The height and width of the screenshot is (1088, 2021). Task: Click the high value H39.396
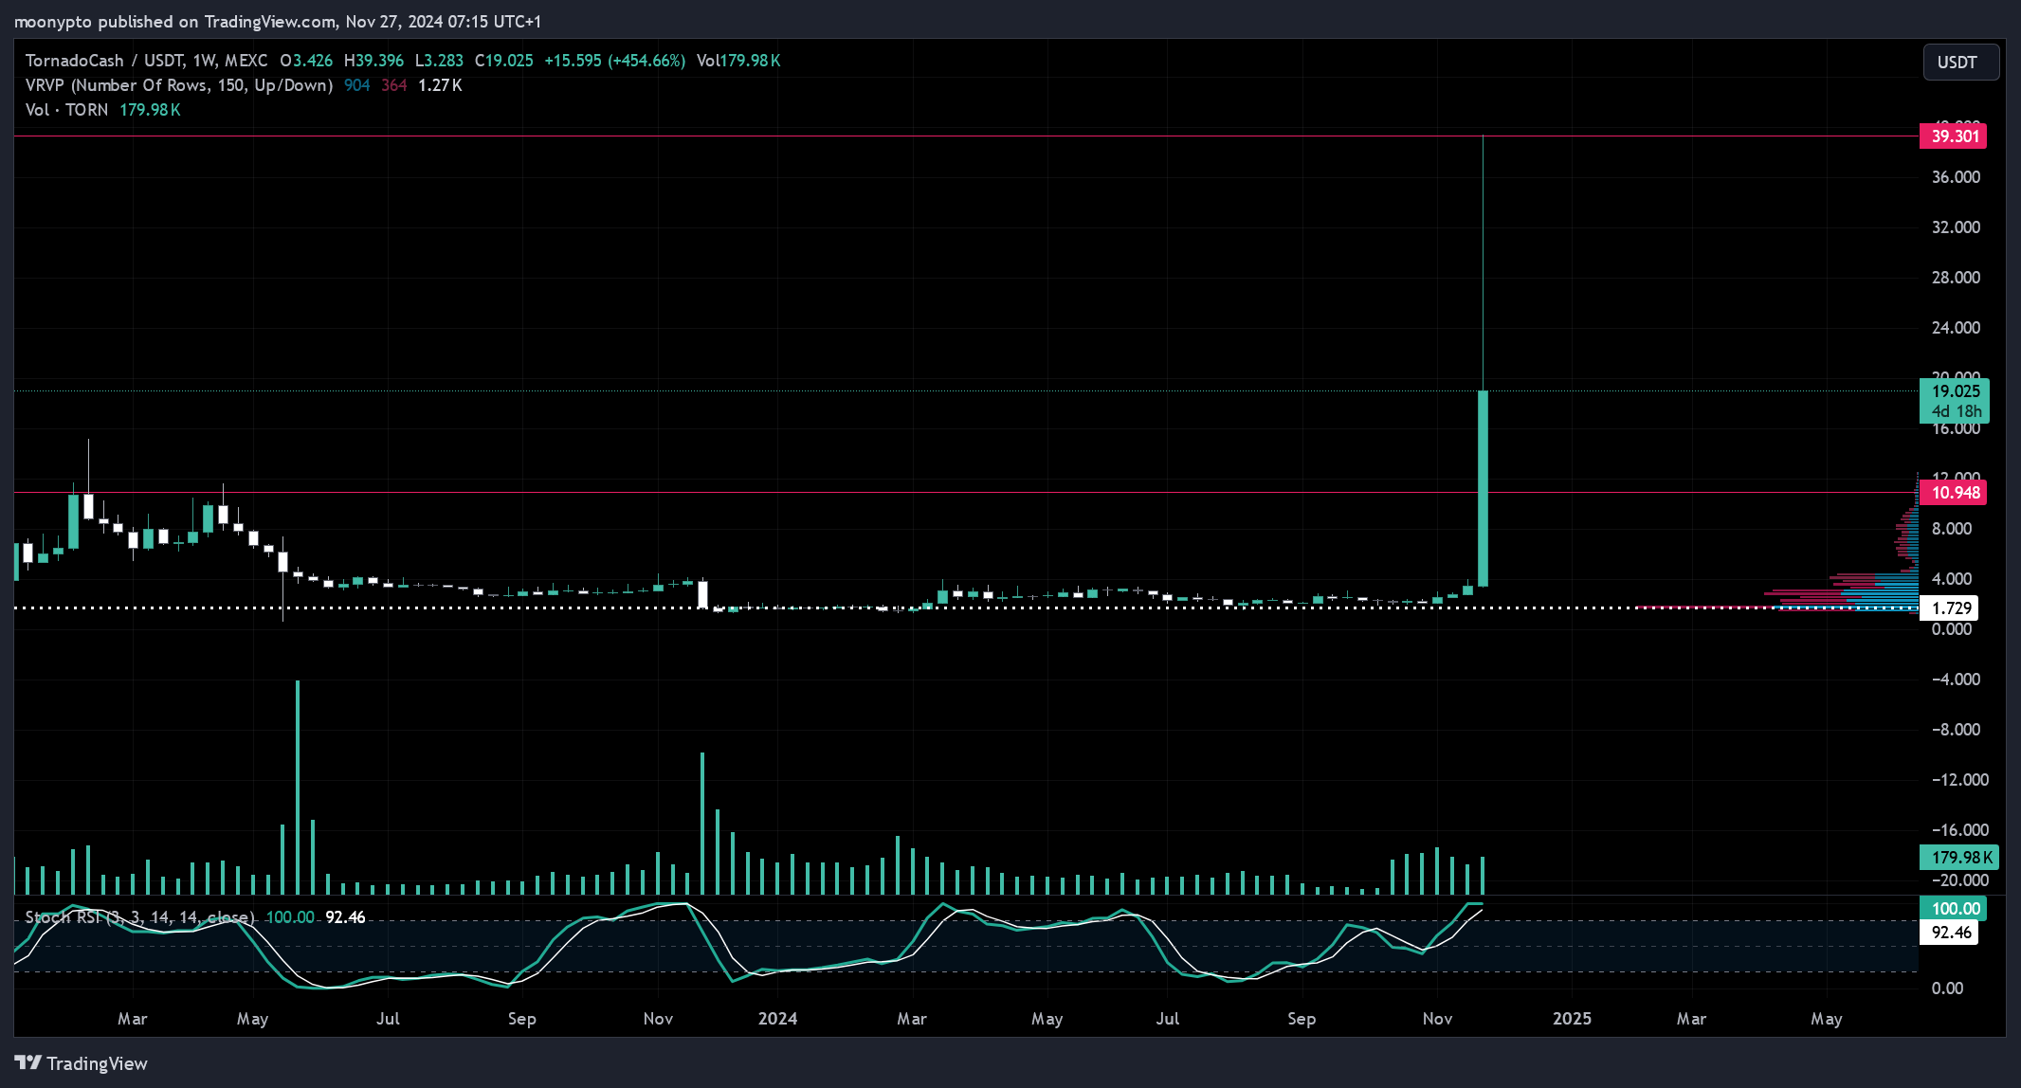(373, 61)
